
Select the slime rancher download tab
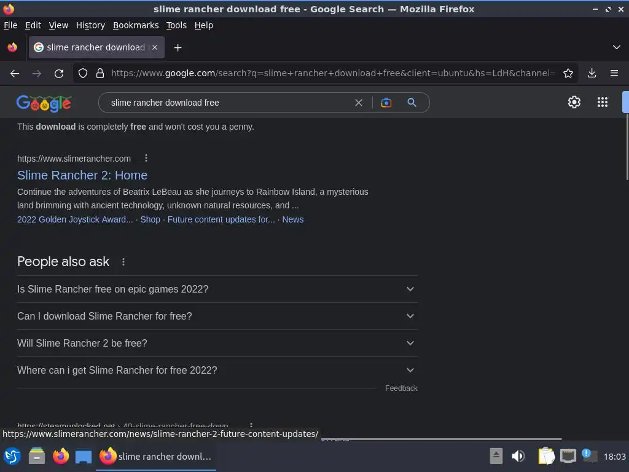[x=96, y=47]
